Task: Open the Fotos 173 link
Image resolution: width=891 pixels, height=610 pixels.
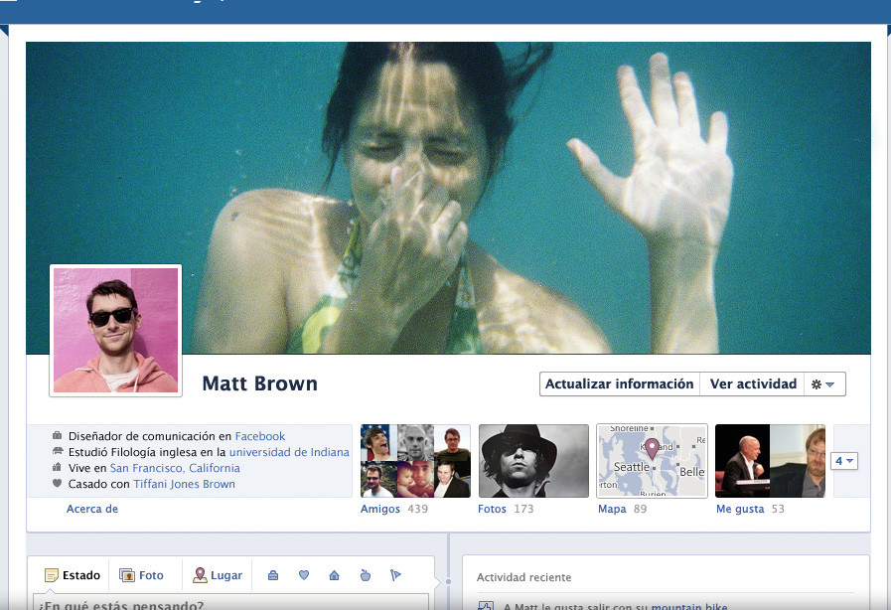Action: coord(506,509)
